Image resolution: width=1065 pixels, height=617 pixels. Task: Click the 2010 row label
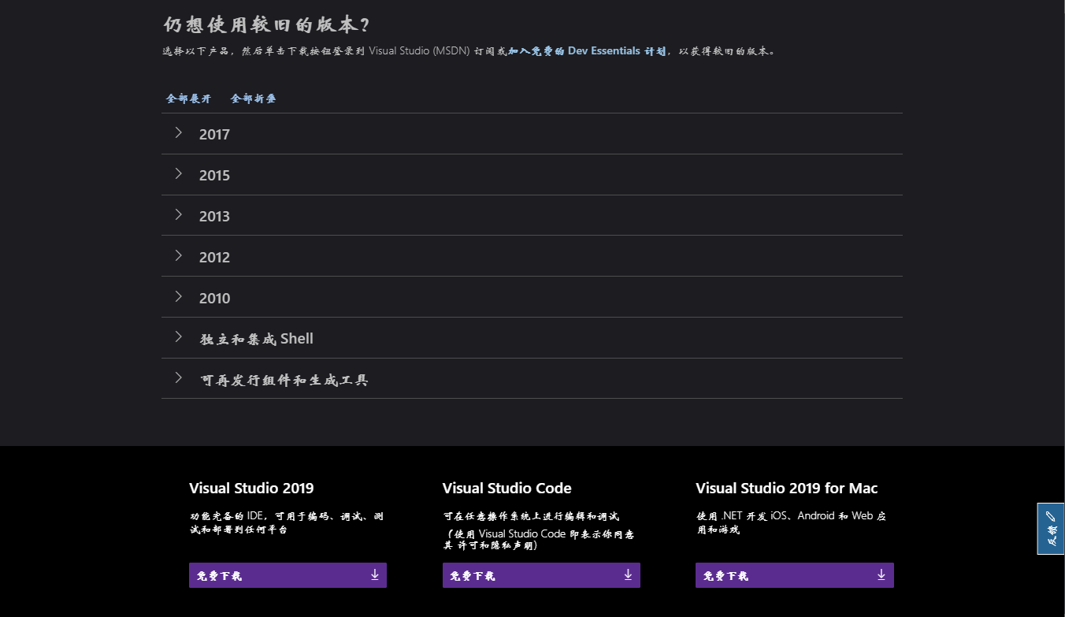[x=214, y=298]
